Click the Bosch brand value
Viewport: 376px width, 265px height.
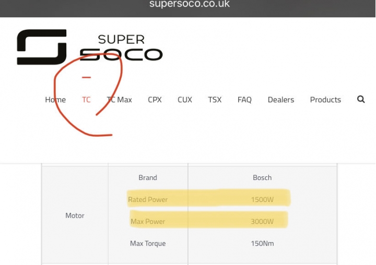pyautogui.click(x=262, y=178)
